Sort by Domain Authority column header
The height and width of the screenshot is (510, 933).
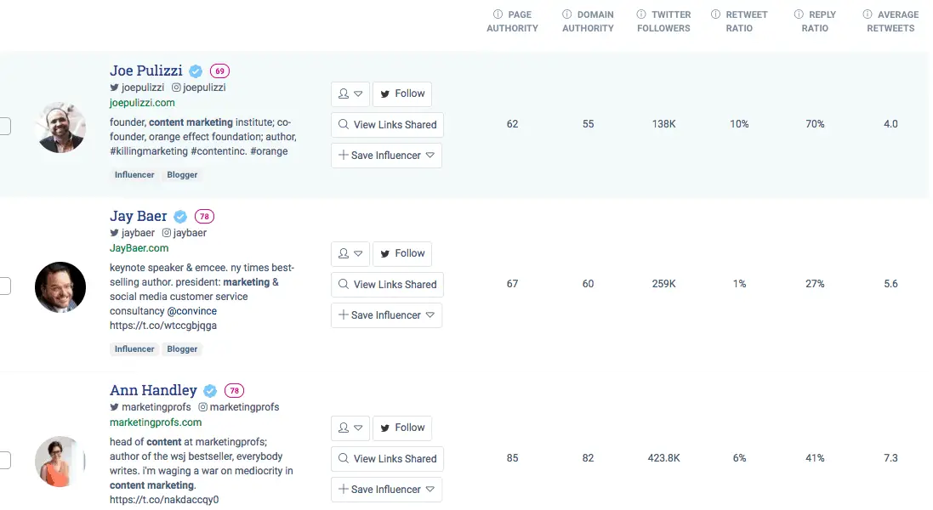[x=588, y=21]
